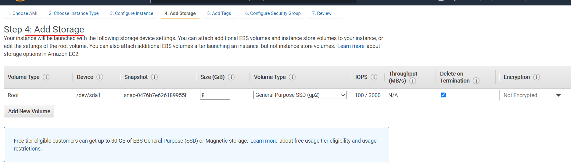Open Configure Security Group tab
The height and width of the screenshot is (166, 571).
click(x=273, y=13)
